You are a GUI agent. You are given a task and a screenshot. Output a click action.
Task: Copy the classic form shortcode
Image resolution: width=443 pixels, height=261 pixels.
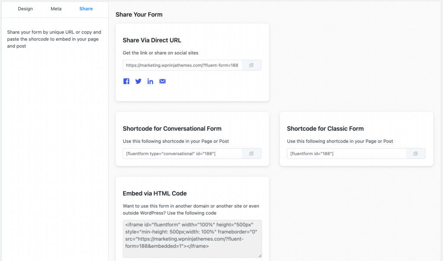coord(415,154)
